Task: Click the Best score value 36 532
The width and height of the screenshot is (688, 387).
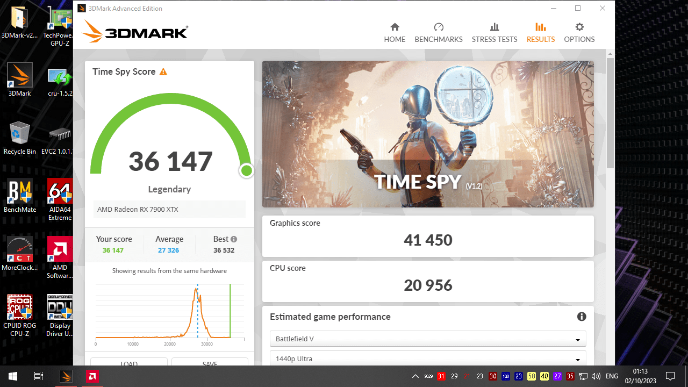Action: click(224, 250)
